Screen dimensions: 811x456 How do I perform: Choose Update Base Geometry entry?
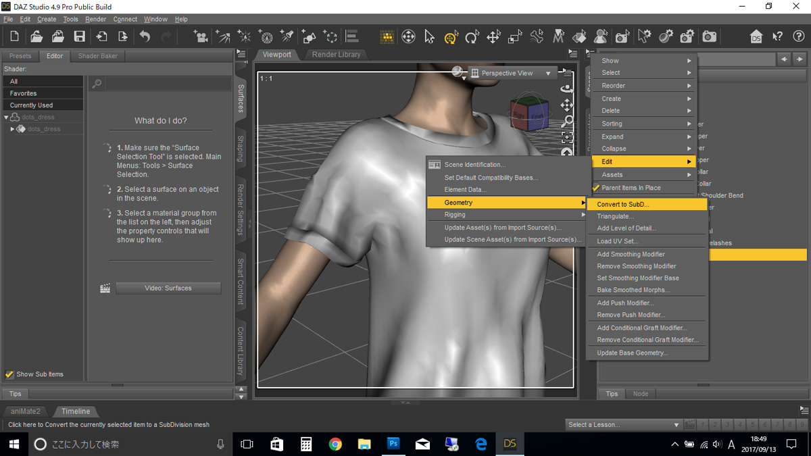tap(647, 353)
